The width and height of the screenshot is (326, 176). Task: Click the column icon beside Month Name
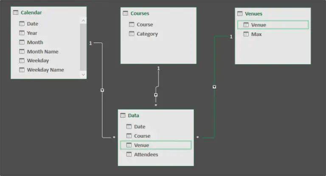tap(22, 51)
